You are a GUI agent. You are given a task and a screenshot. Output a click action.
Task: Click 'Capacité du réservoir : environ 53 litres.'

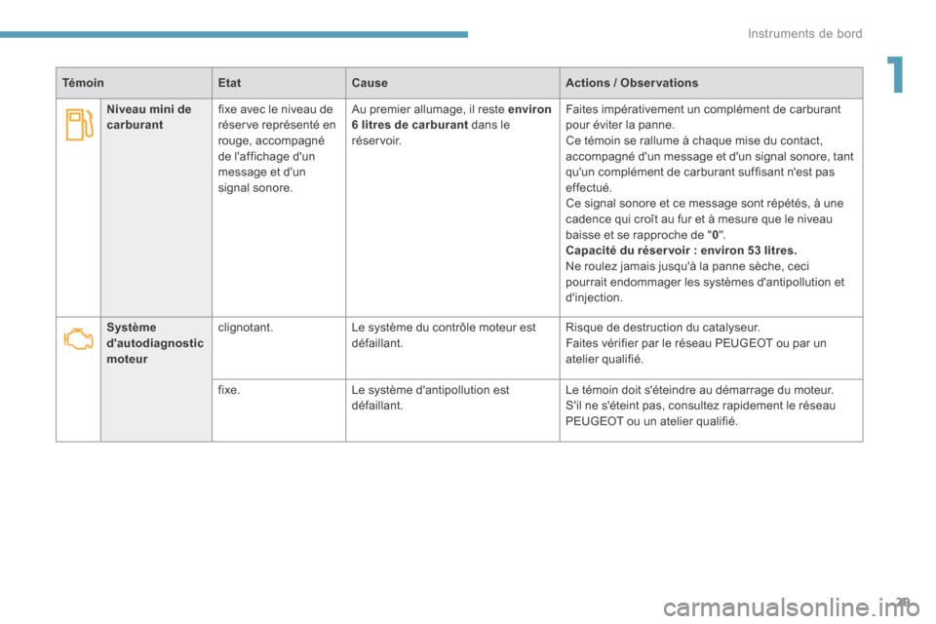click(682, 251)
